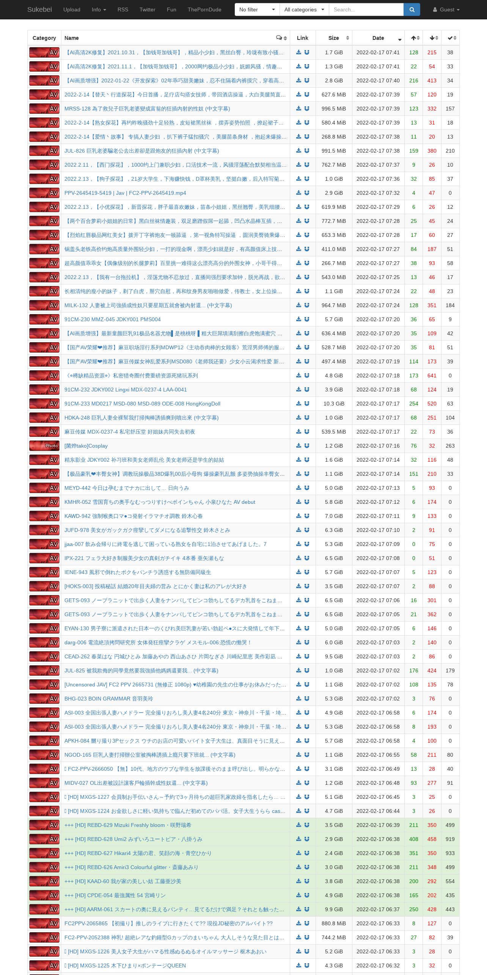
Task: Open the Twitter link in navbar
Action: (x=148, y=9)
